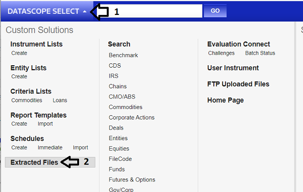Navigate to the Home Page

coord(225,100)
